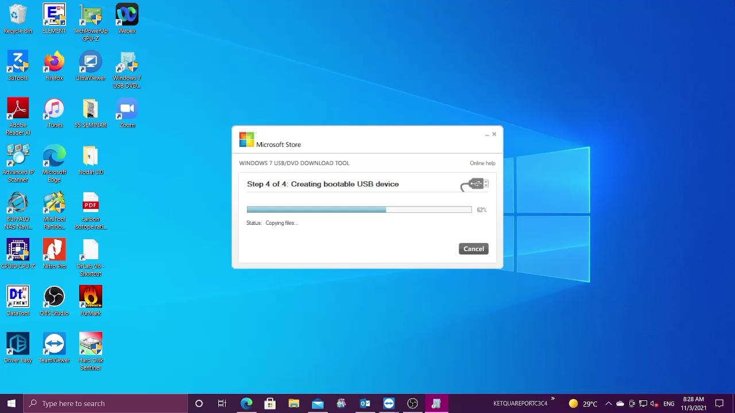Click the Meet Now tray icon
The image size is (735, 413).
(632, 403)
